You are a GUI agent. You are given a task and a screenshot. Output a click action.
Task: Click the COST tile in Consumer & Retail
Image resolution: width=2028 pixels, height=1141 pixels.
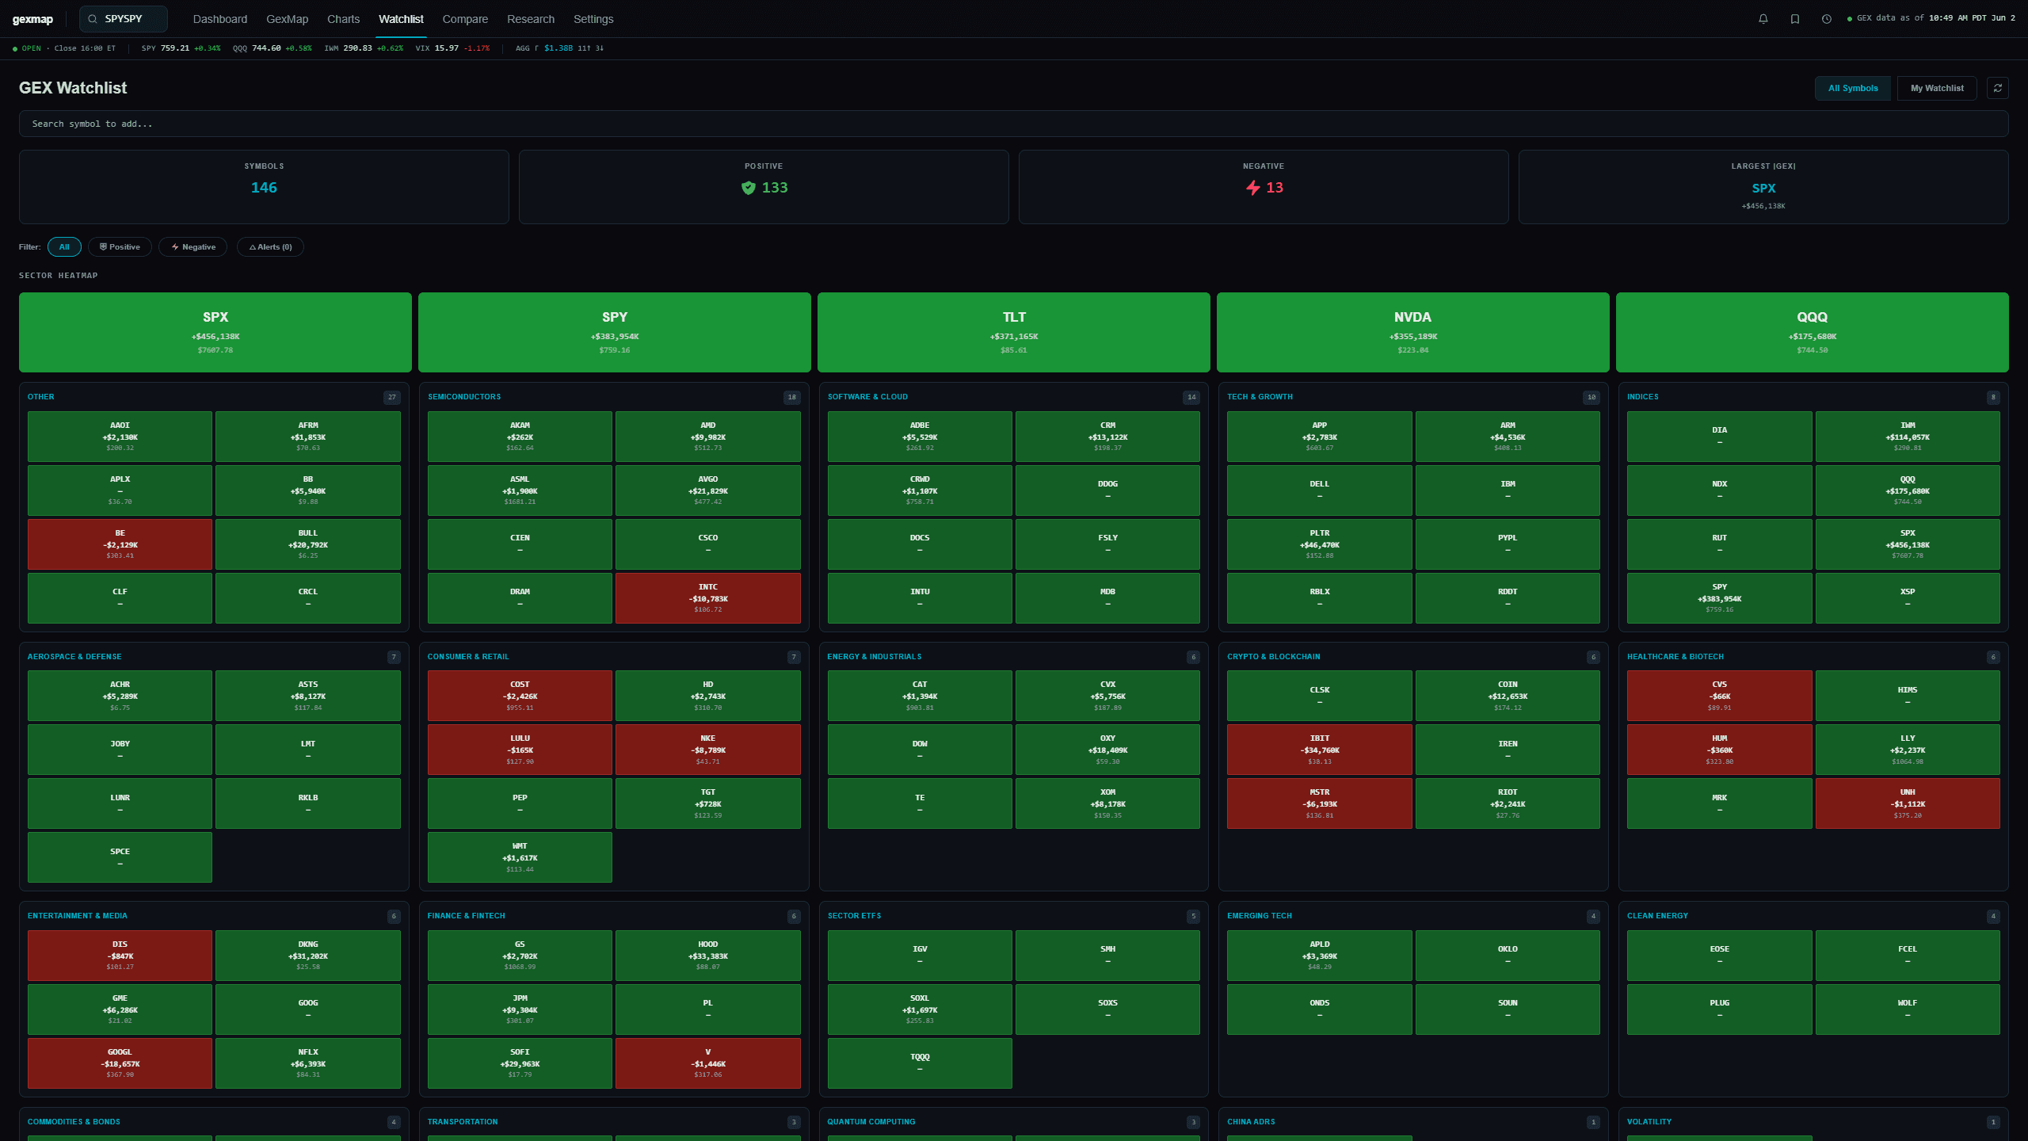click(520, 696)
